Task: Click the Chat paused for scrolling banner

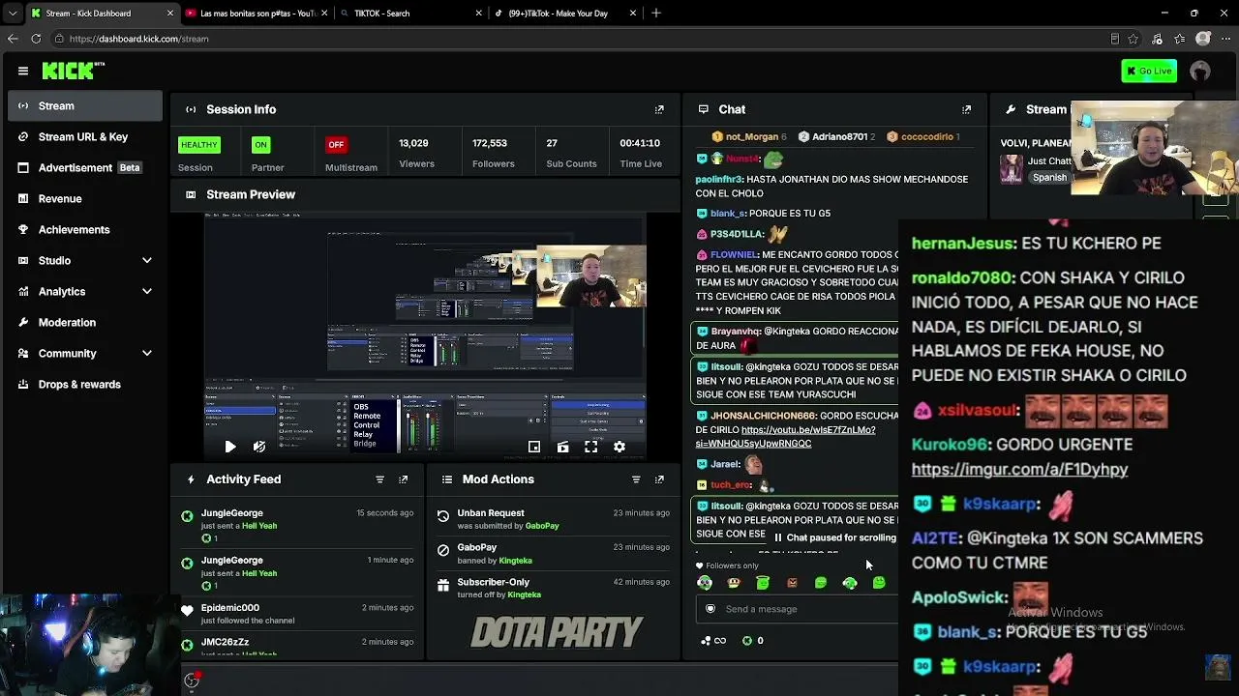Action: (834, 537)
